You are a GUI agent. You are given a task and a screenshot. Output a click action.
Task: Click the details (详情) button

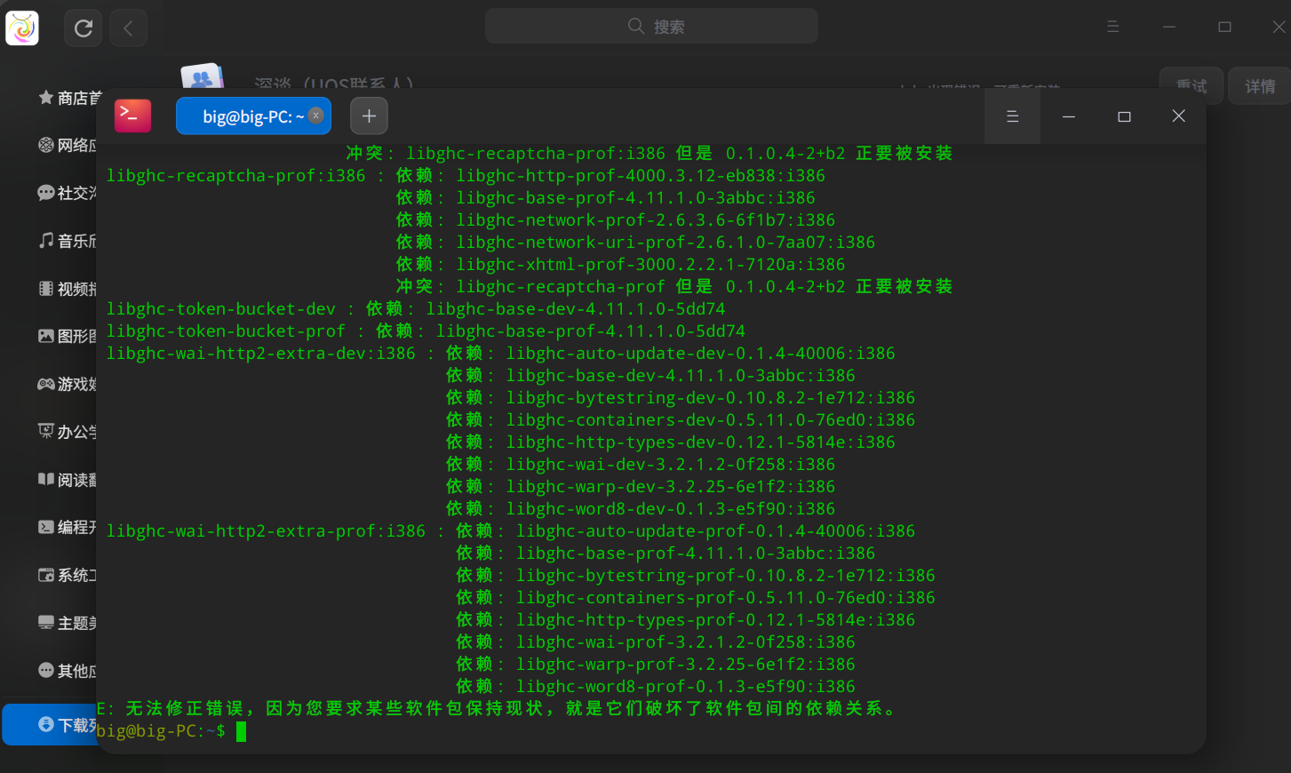coord(1259,86)
